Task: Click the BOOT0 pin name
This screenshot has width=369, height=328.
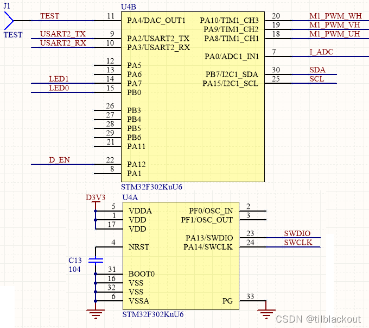Action: (x=142, y=274)
